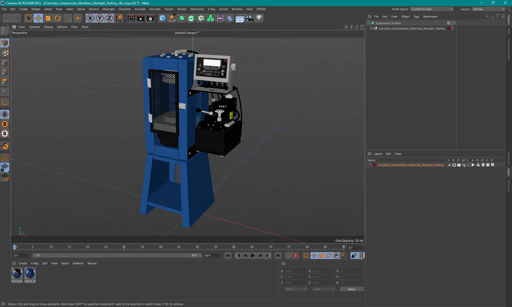Open the Spline Pen tool
Image resolution: width=512 pixels, height=307 pixels.
coord(172,18)
